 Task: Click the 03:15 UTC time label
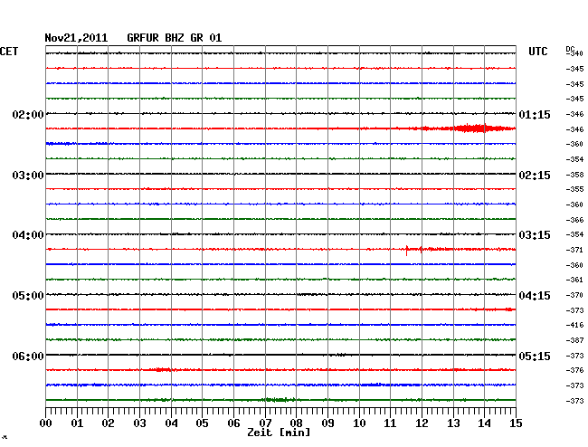point(535,235)
